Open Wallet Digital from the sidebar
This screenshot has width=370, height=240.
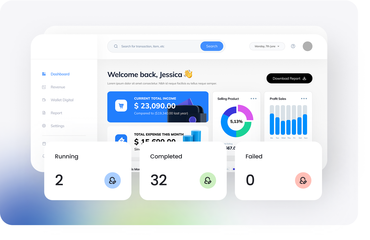pyautogui.click(x=62, y=100)
